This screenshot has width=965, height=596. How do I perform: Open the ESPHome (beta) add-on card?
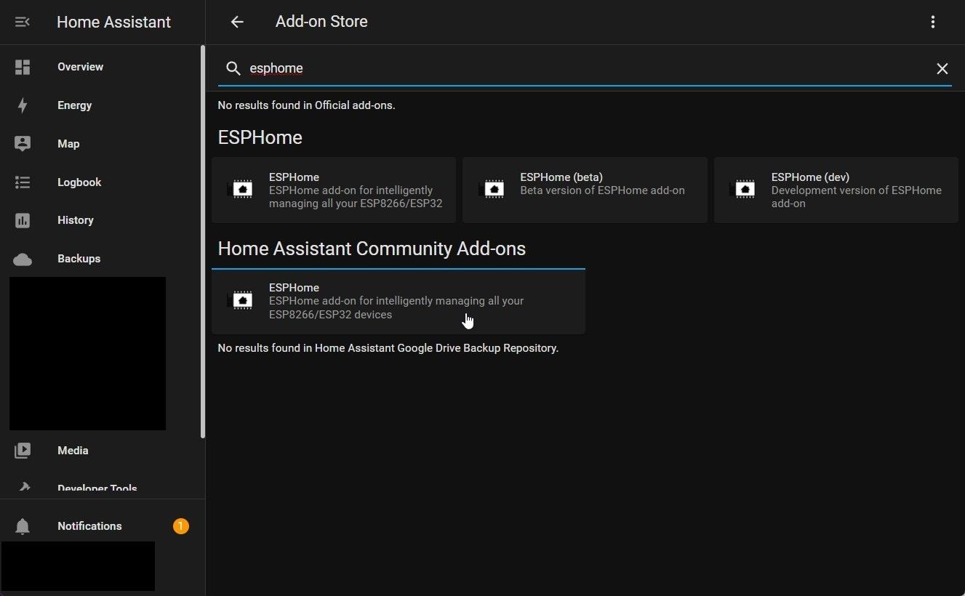pyautogui.click(x=585, y=190)
